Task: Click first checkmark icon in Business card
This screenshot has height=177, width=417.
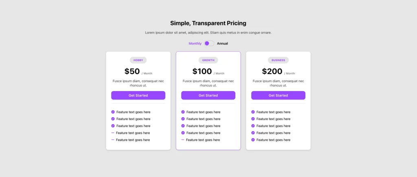Action: (253, 112)
